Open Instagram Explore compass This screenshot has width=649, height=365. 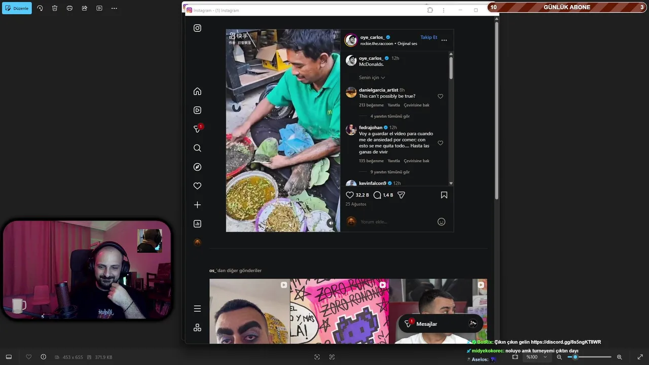pyautogui.click(x=197, y=167)
